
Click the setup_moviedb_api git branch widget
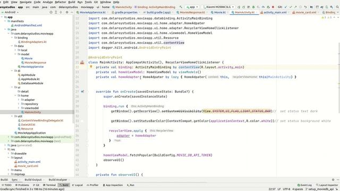(320, 189)
